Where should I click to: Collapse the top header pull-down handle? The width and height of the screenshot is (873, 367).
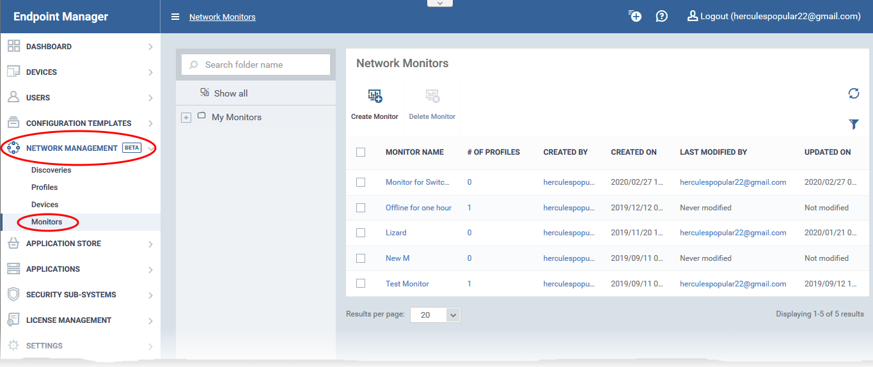[x=439, y=3]
